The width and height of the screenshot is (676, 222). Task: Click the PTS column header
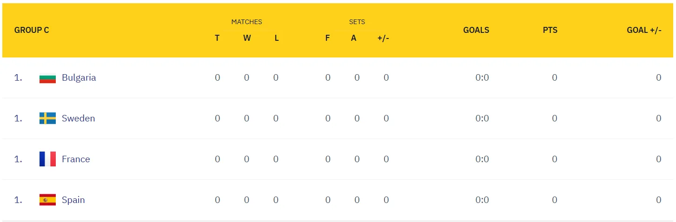[550, 30]
